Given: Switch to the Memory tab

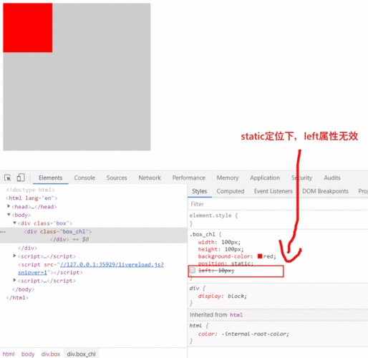Looking at the screenshot, I should (228, 178).
